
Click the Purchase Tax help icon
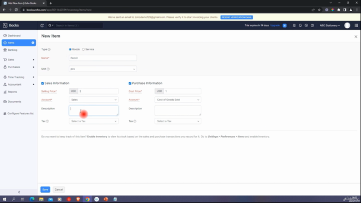click(135, 121)
